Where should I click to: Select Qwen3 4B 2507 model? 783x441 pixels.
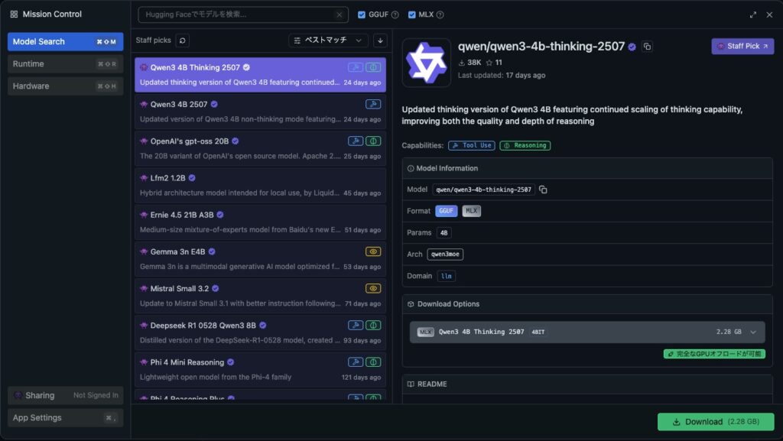click(260, 112)
